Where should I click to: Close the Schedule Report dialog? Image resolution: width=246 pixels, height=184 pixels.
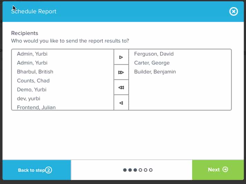coord(234,12)
